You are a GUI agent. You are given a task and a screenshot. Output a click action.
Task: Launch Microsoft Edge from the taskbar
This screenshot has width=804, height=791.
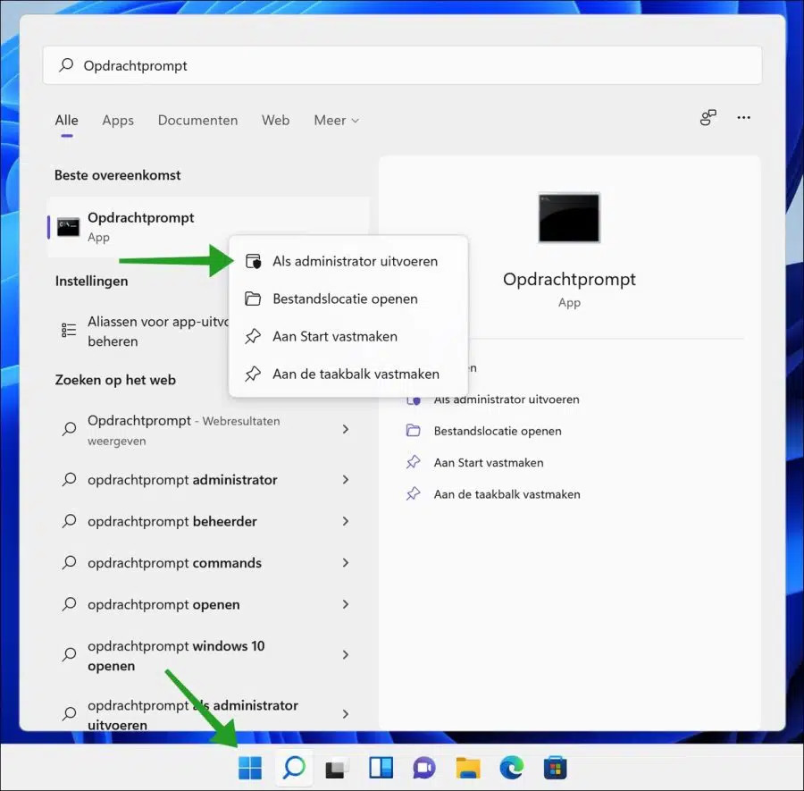pos(512,768)
